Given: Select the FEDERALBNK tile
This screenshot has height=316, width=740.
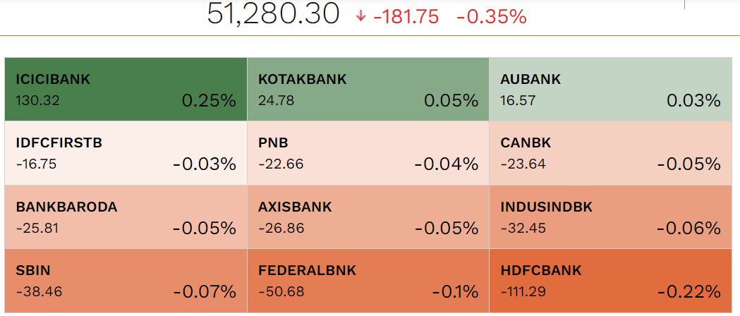Looking at the screenshot, I should tap(368, 281).
